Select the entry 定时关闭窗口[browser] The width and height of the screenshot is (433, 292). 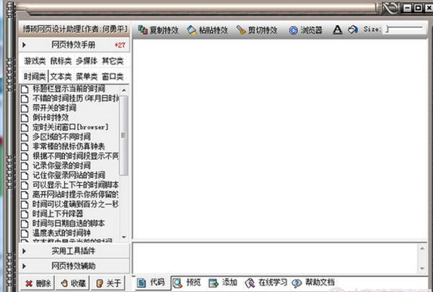(x=71, y=127)
